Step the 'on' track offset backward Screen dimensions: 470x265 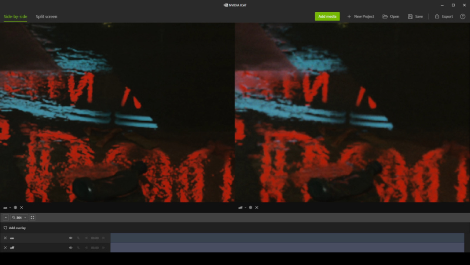click(x=86, y=238)
